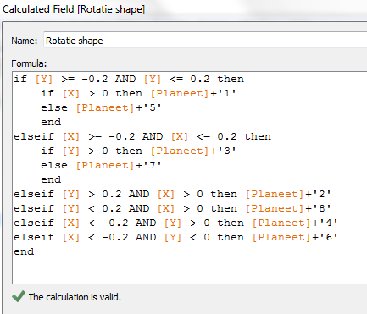This screenshot has width=367, height=314.
Task: Click 'The calculation is valid.' status text
Action: pos(75,297)
